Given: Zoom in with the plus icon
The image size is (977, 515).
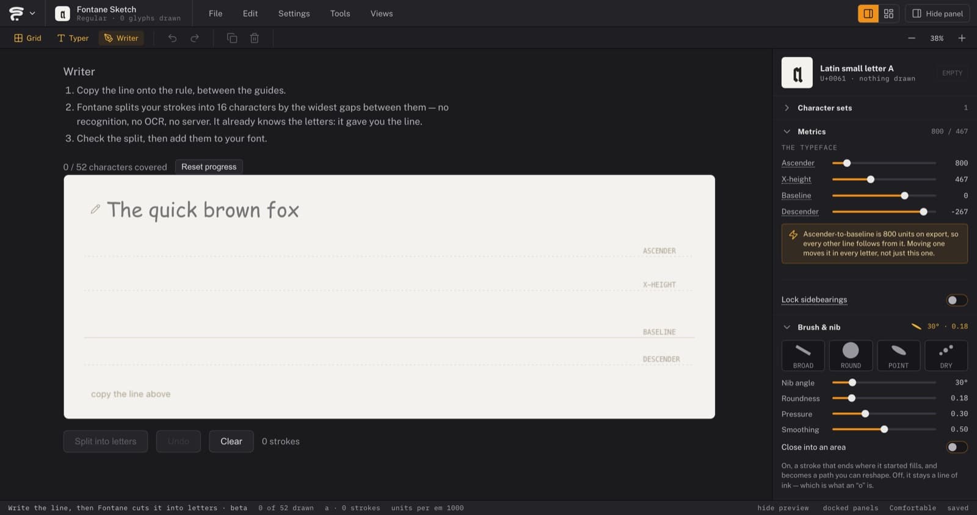Looking at the screenshot, I should (x=962, y=38).
